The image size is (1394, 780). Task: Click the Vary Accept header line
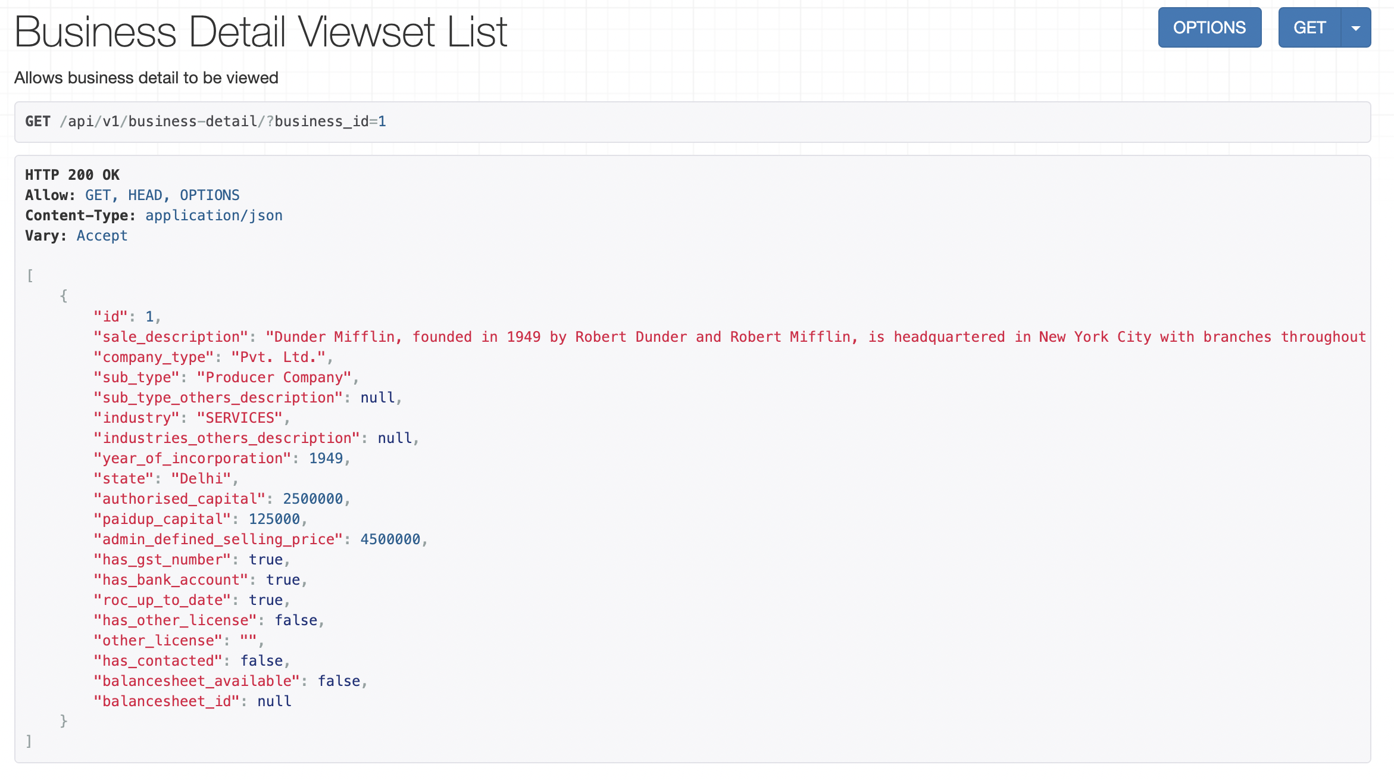click(x=76, y=236)
